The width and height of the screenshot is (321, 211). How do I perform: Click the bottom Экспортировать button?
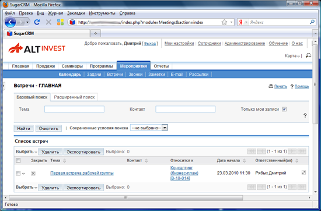pos(83,187)
